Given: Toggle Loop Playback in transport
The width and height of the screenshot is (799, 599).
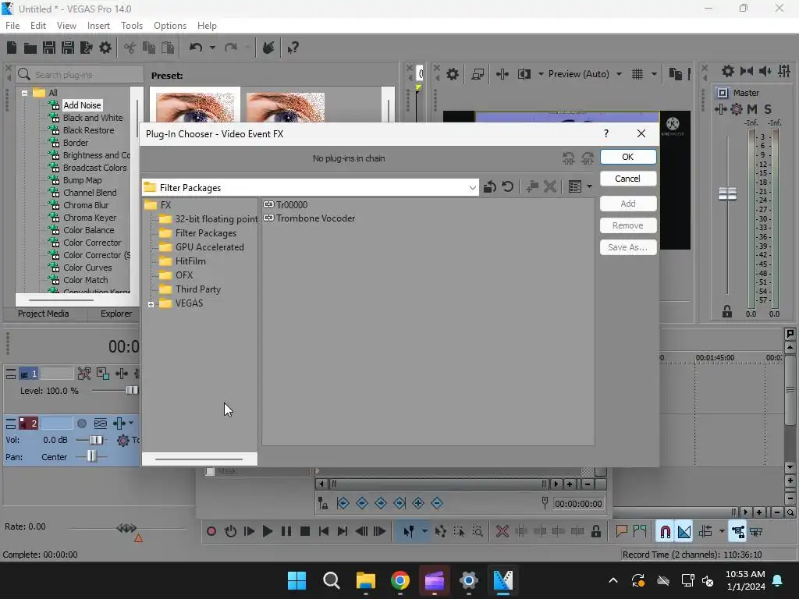Looking at the screenshot, I should click(x=230, y=531).
